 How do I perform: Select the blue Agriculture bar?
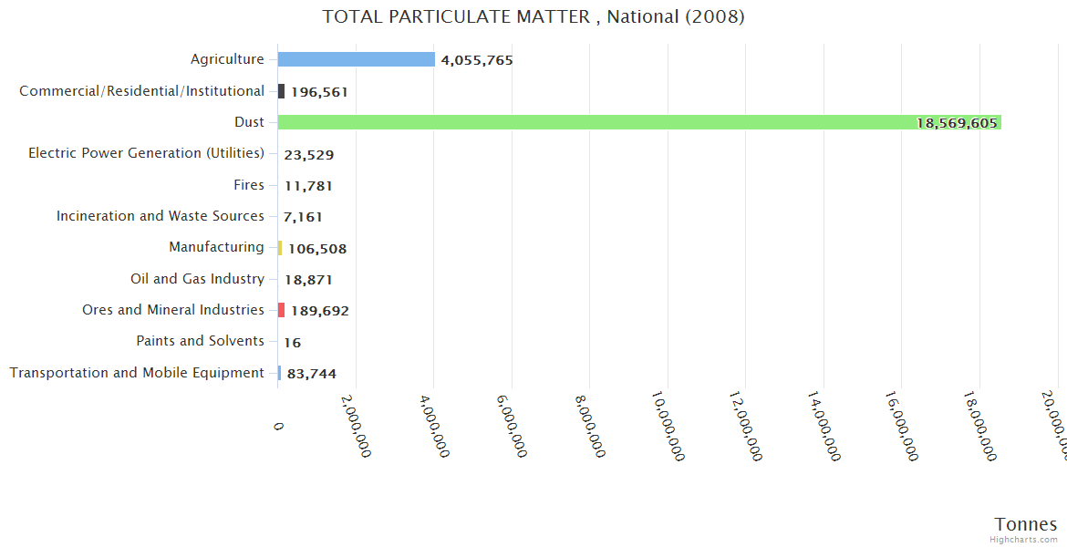tap(356, 59)
